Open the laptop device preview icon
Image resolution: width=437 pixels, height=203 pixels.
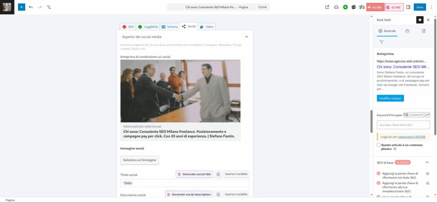336,7
